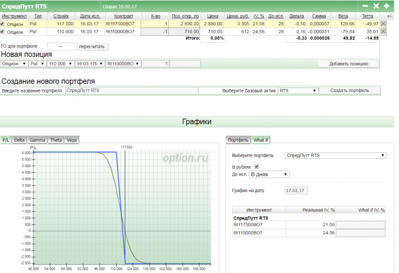The width and height of the screenshot is (399, 273).
Task: Delete the 110 000 put position row
Action: 383,32
